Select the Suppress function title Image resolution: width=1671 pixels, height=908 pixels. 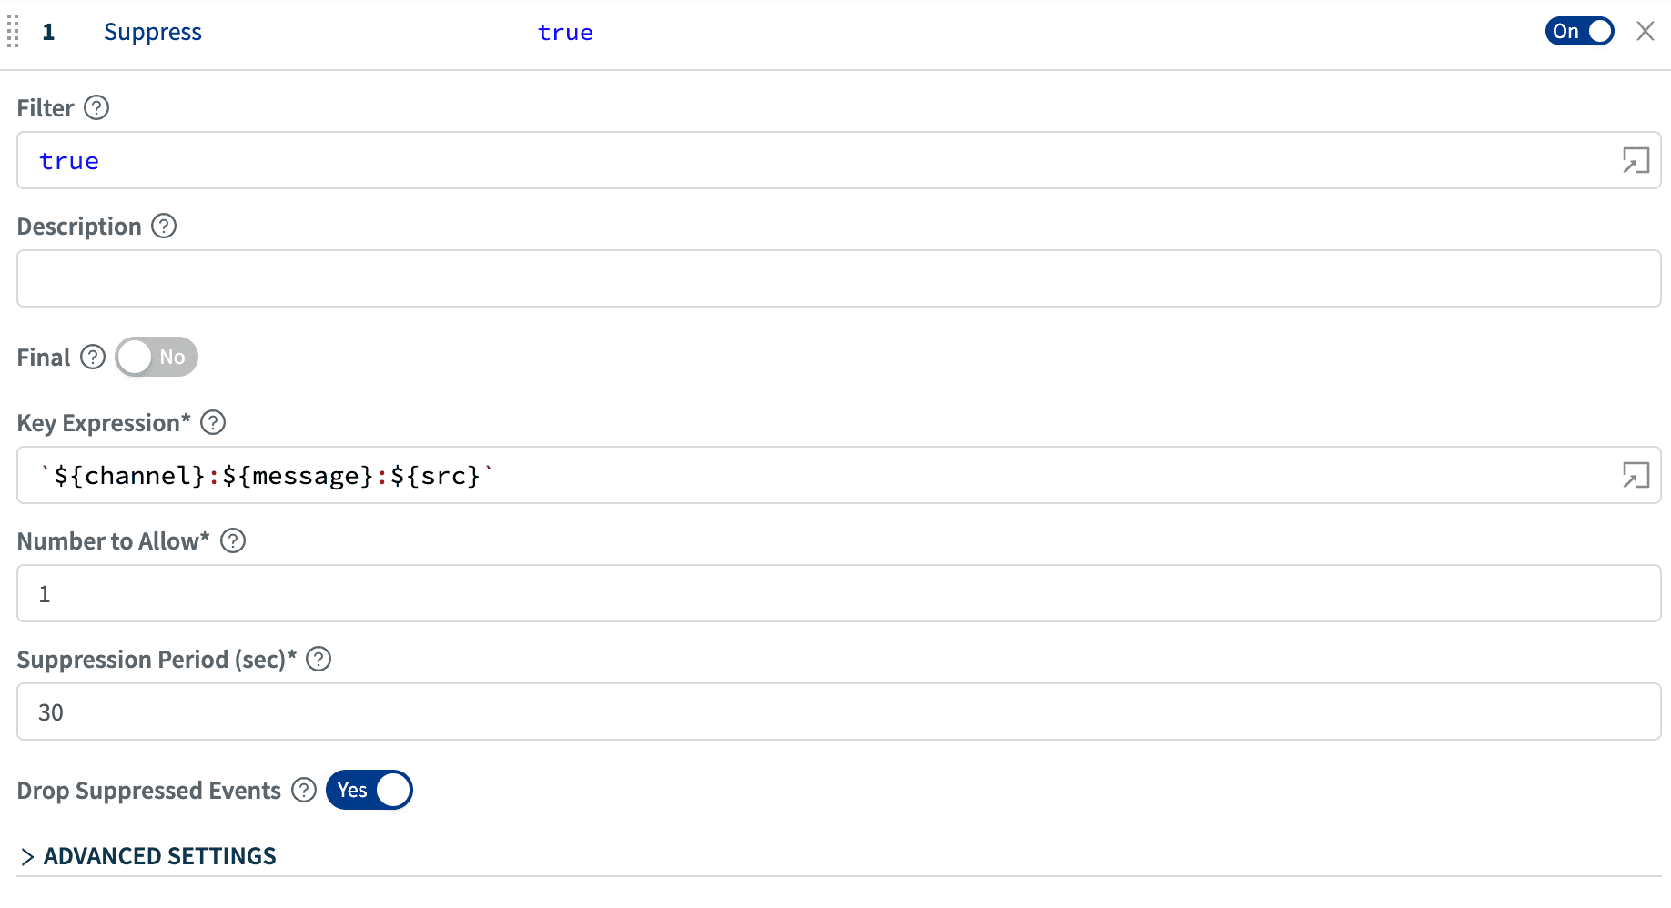(152, 32)
